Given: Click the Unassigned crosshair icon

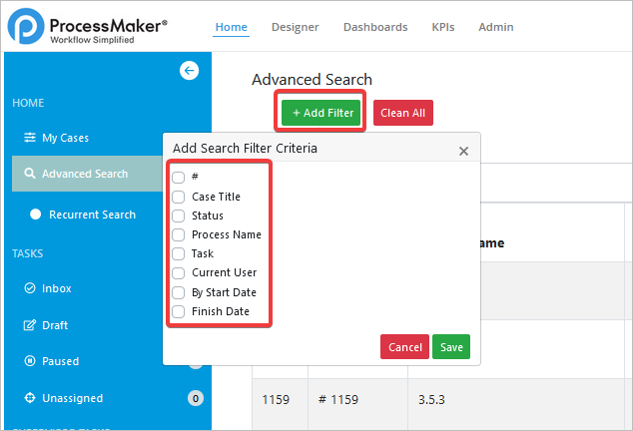Looking at the screenshot, I should [x=29, y=398].
